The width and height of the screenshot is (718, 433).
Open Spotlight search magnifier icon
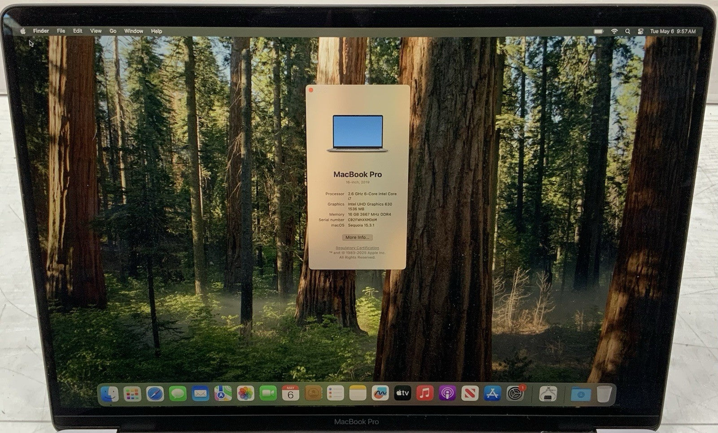click(627, 31)
